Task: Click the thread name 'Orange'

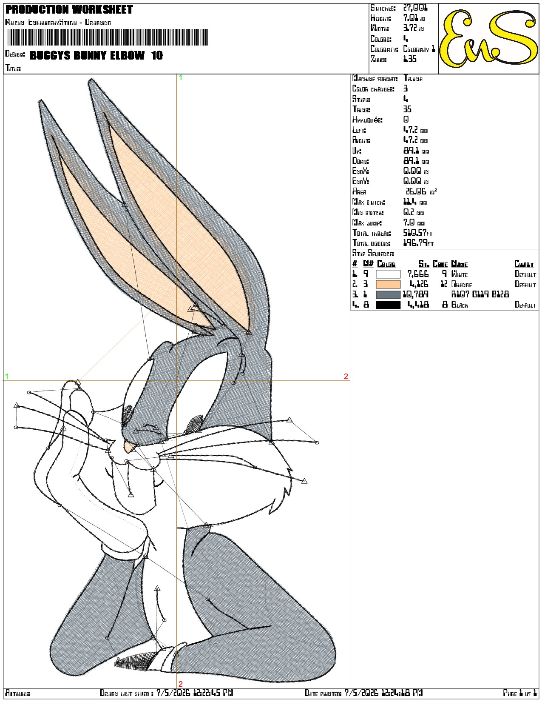Action: [462, 285]
